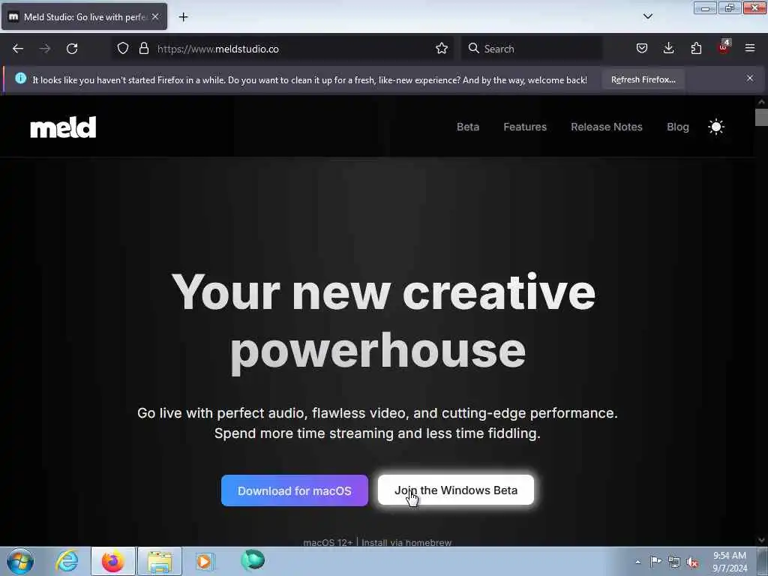Click the Refresh Firefox button
Image resolution: width=768 pixels, height=576 pixels.
pyautogui.click(x=643, y=79)
